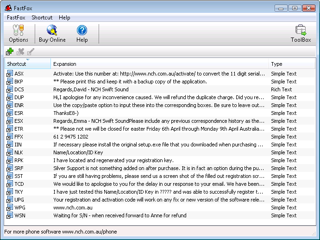Click the 'Rich Text' type cell for DCS
Image resolution: width=320 pixels, height=240 pixels.
(x=282, y=89)
